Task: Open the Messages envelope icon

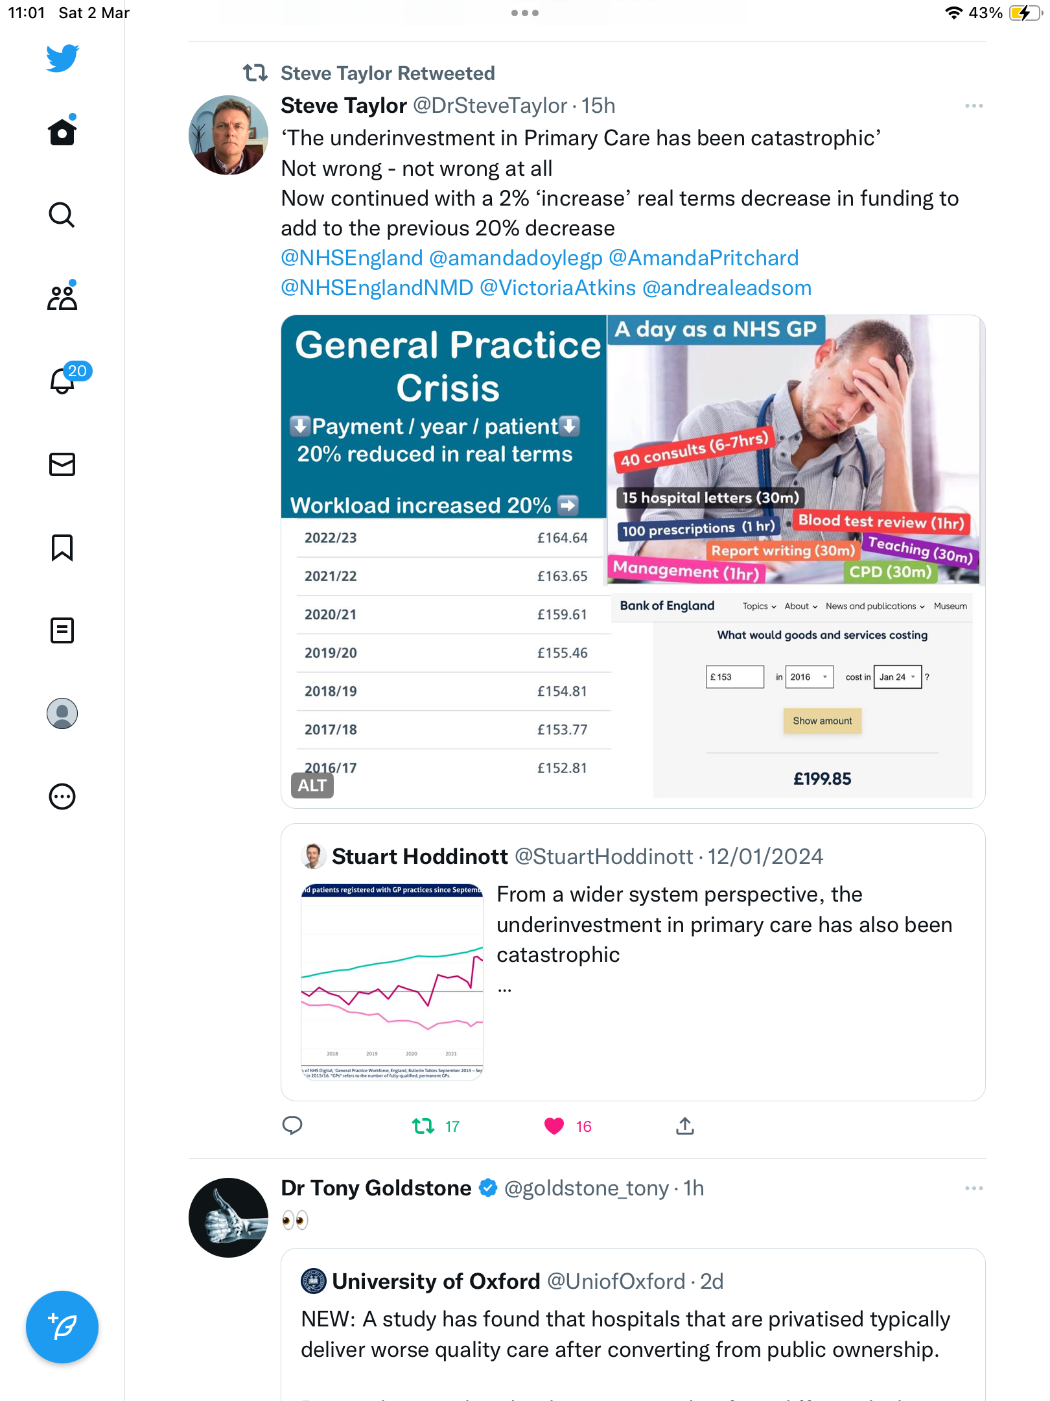Action: click(62, 464)
